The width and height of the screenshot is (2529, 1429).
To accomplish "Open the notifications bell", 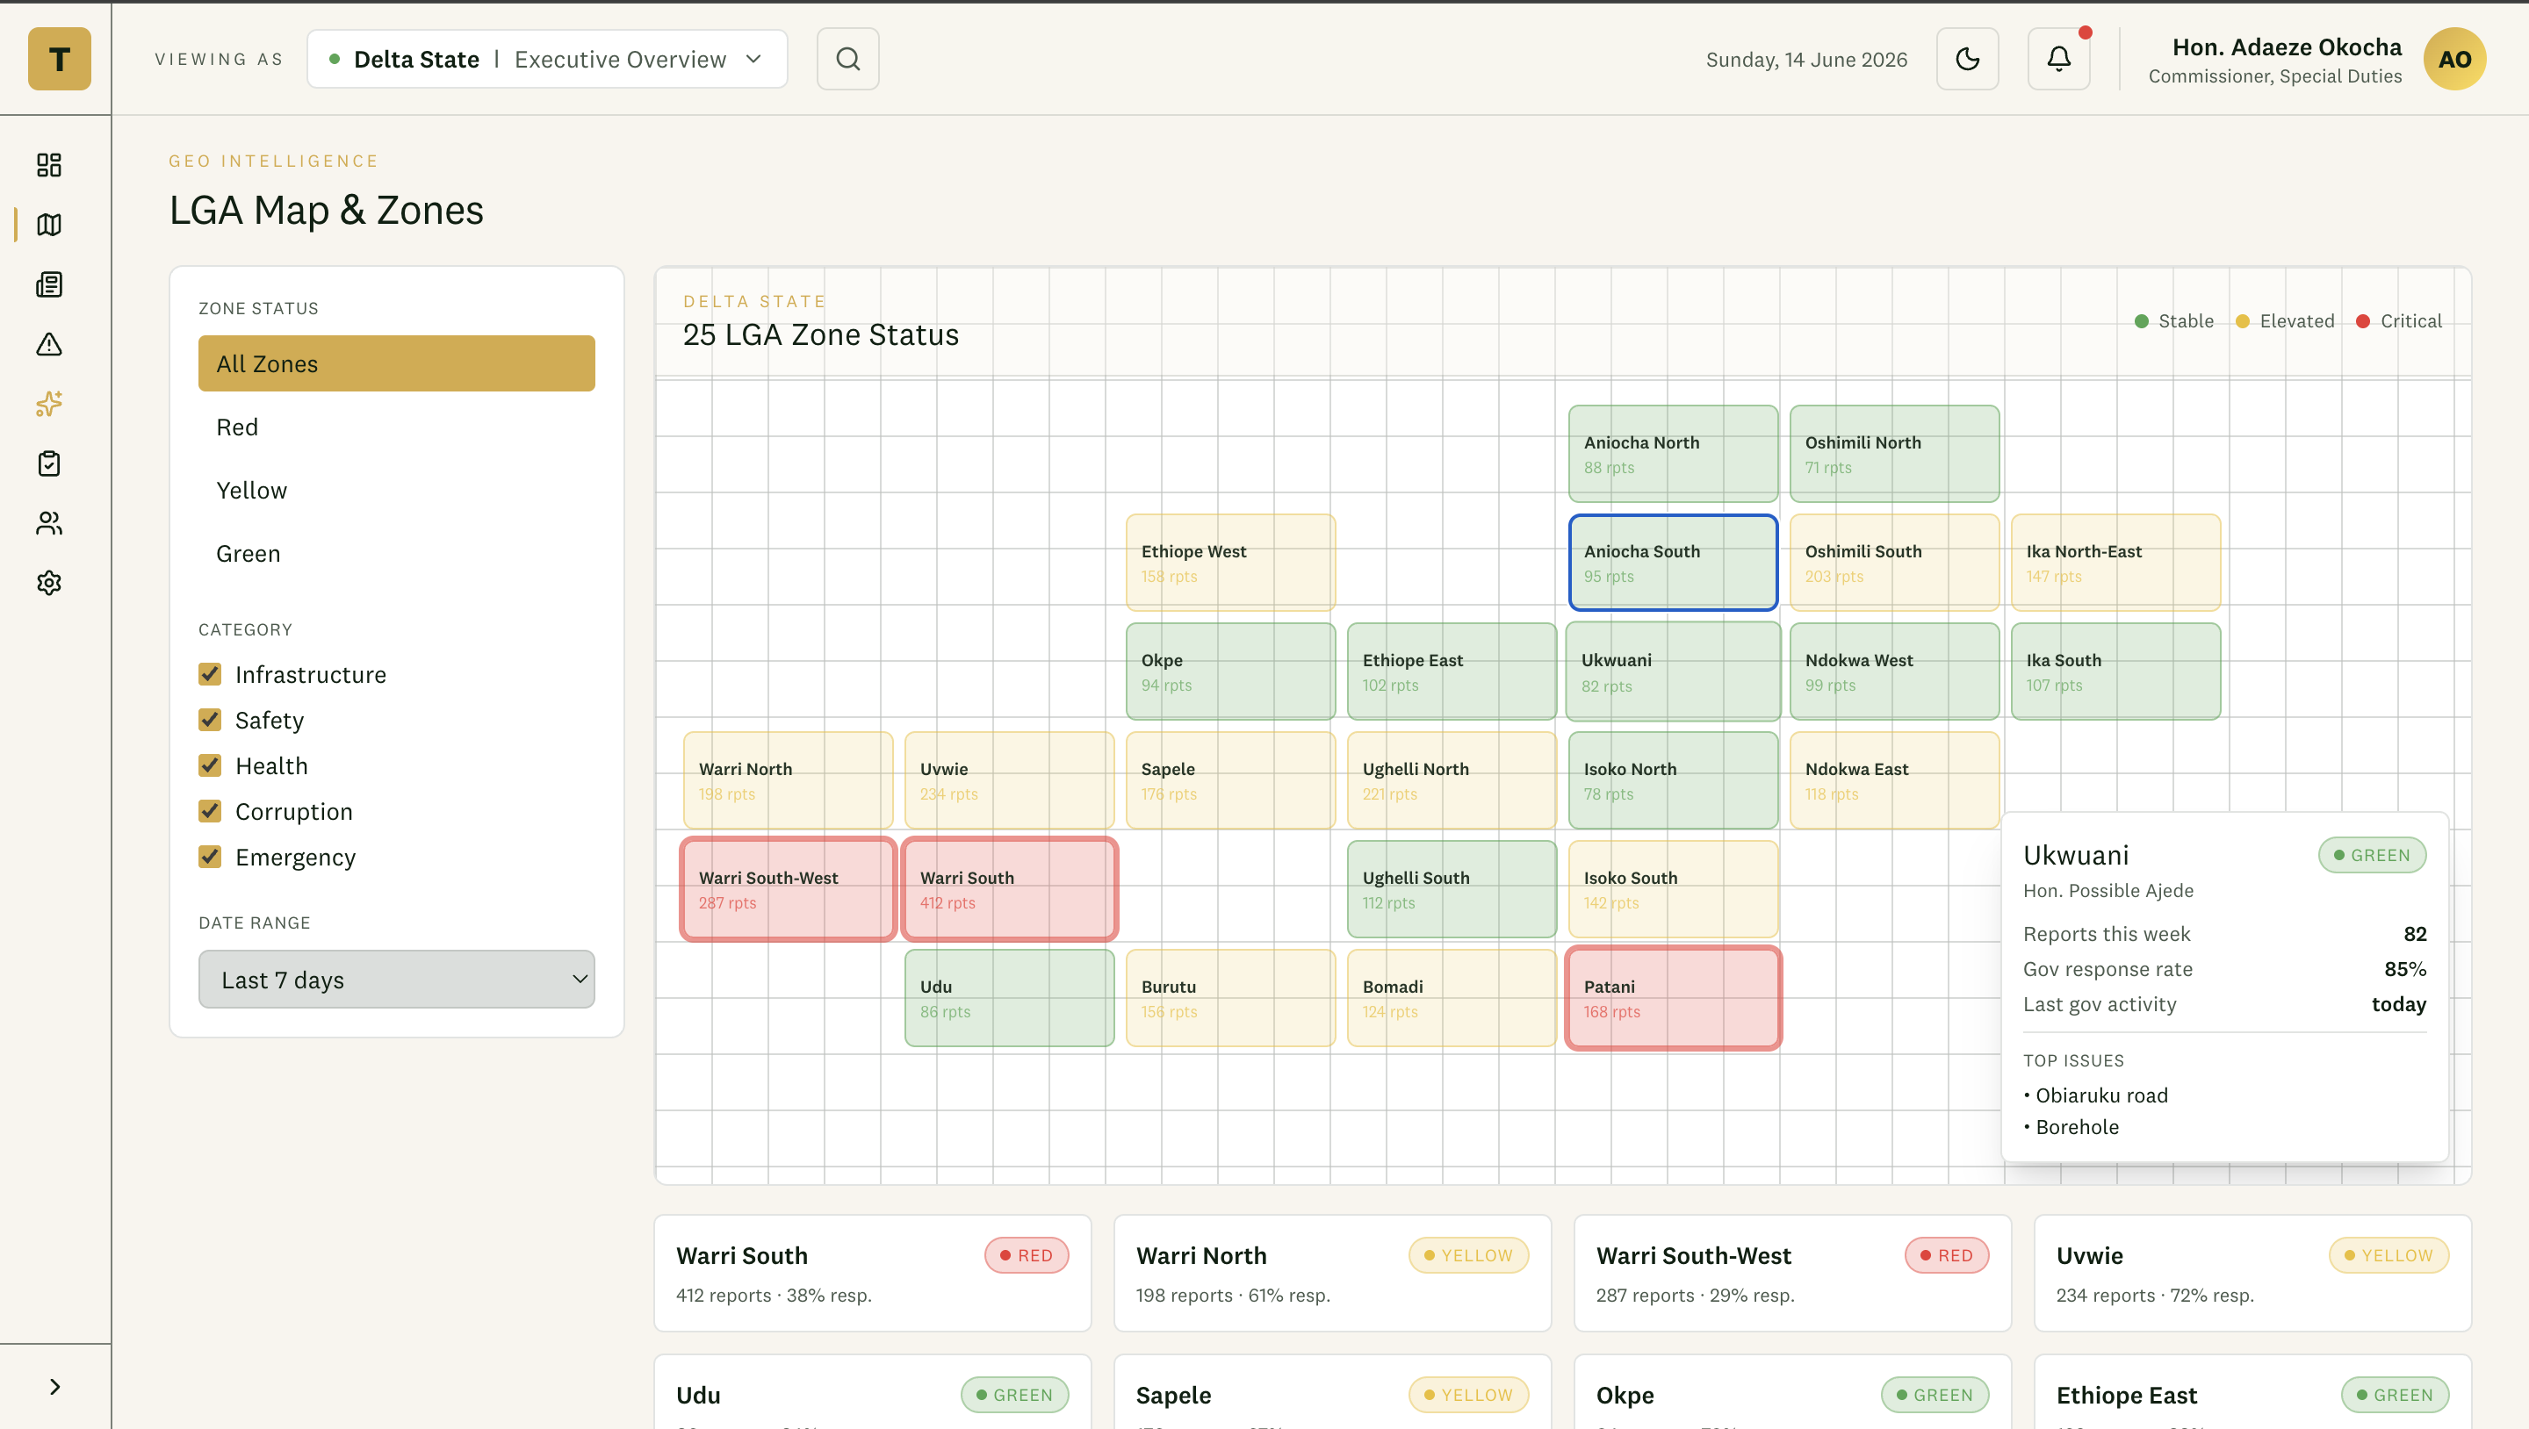I will 2058,59.
